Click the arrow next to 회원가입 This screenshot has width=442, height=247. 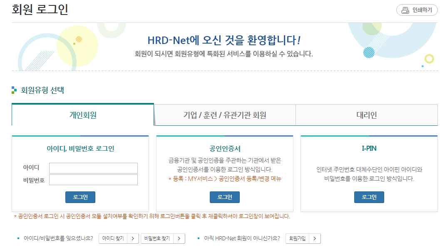pyautogui.click(x=315, y=238)
